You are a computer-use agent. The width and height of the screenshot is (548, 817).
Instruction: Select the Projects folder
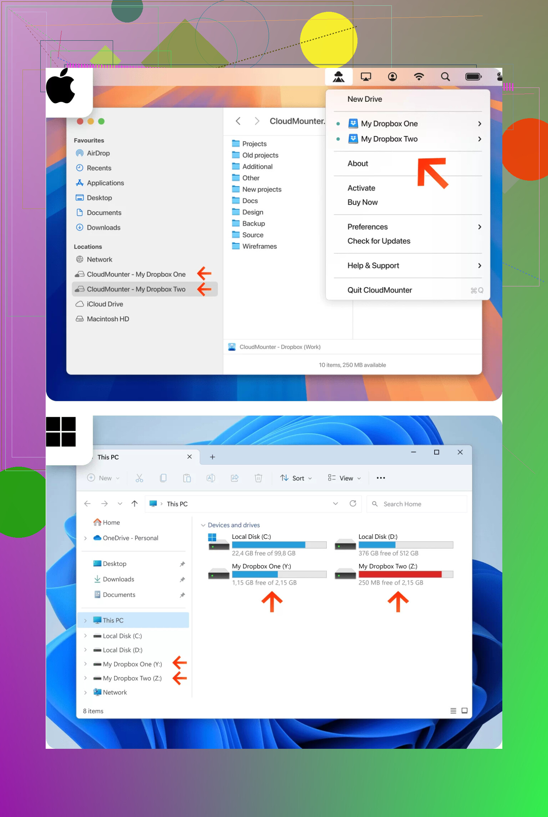click(254, 144)
